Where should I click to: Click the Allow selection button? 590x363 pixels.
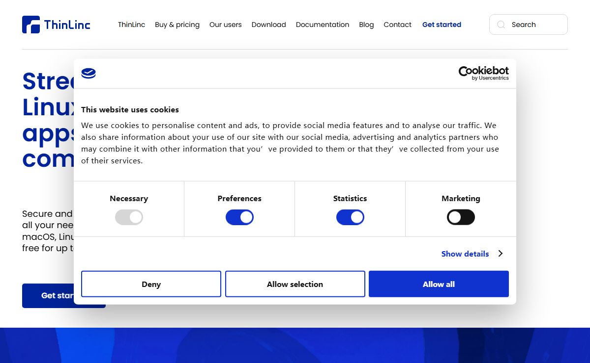295,284
